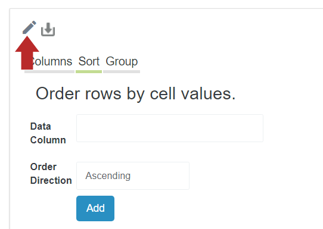The image size is (323, 229).
Task: Click the red arrow pointing at pencil
Action: click(x=27, y=53)
